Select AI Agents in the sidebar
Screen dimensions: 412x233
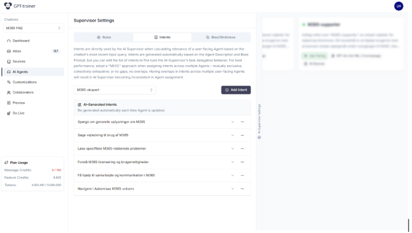[33, 72]
